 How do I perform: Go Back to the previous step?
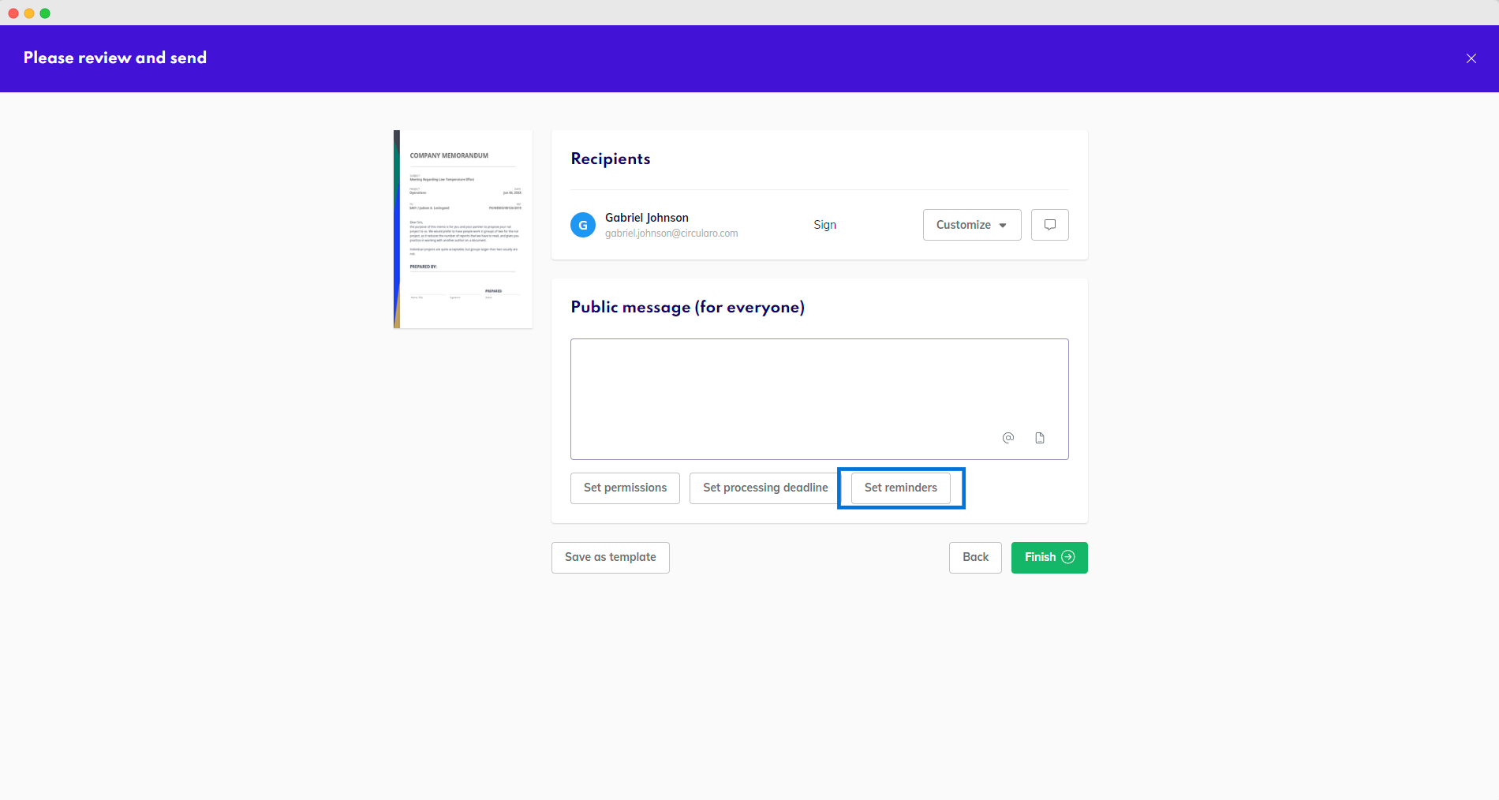pos(975,557)
